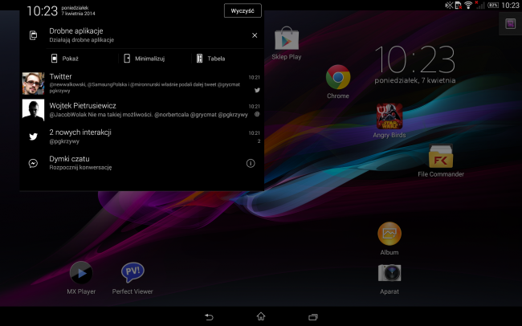This screenshot has width=522, height=326.
Task: Open the Dymki czatu notification
Action: [x=142, y=163]
